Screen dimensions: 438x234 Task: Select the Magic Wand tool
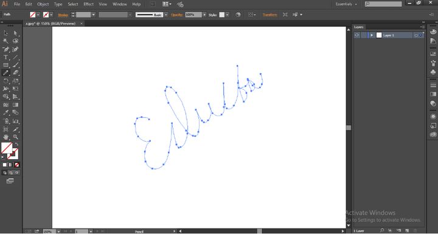pyautogui.click(x=5, y=41)
